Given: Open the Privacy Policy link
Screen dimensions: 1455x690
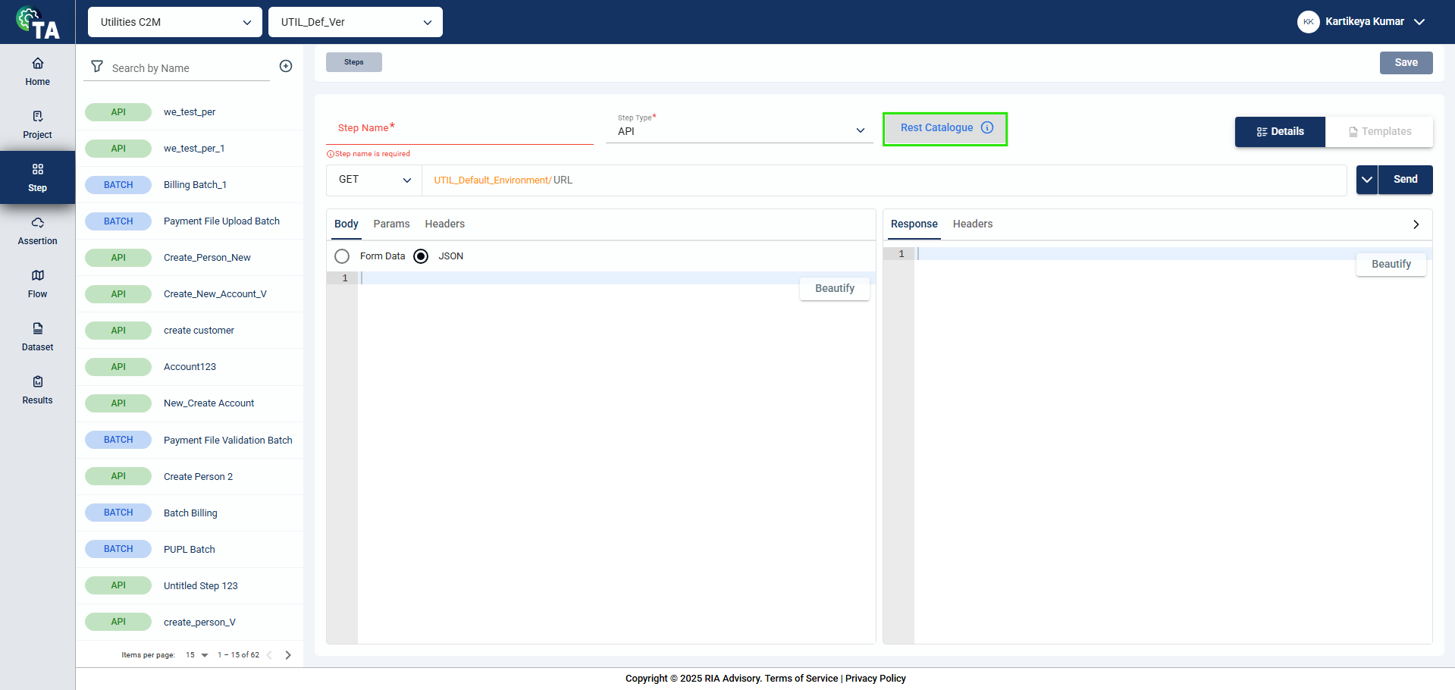Looking at the screenshot, I should (875, 679).
